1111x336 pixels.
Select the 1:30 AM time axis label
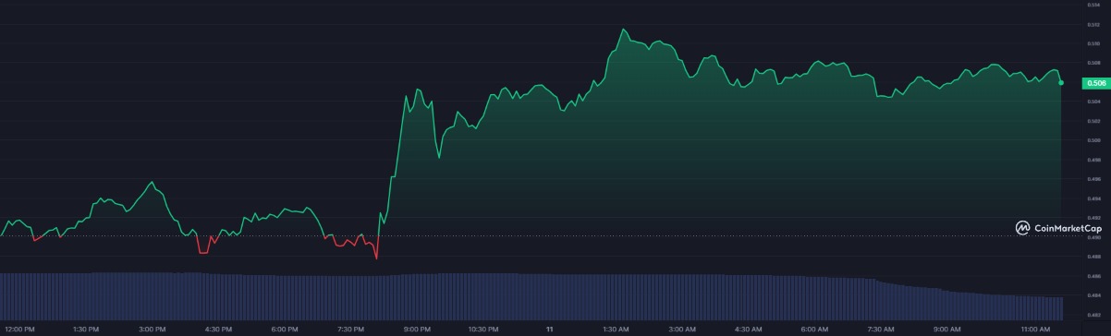(x=617, y=330)
